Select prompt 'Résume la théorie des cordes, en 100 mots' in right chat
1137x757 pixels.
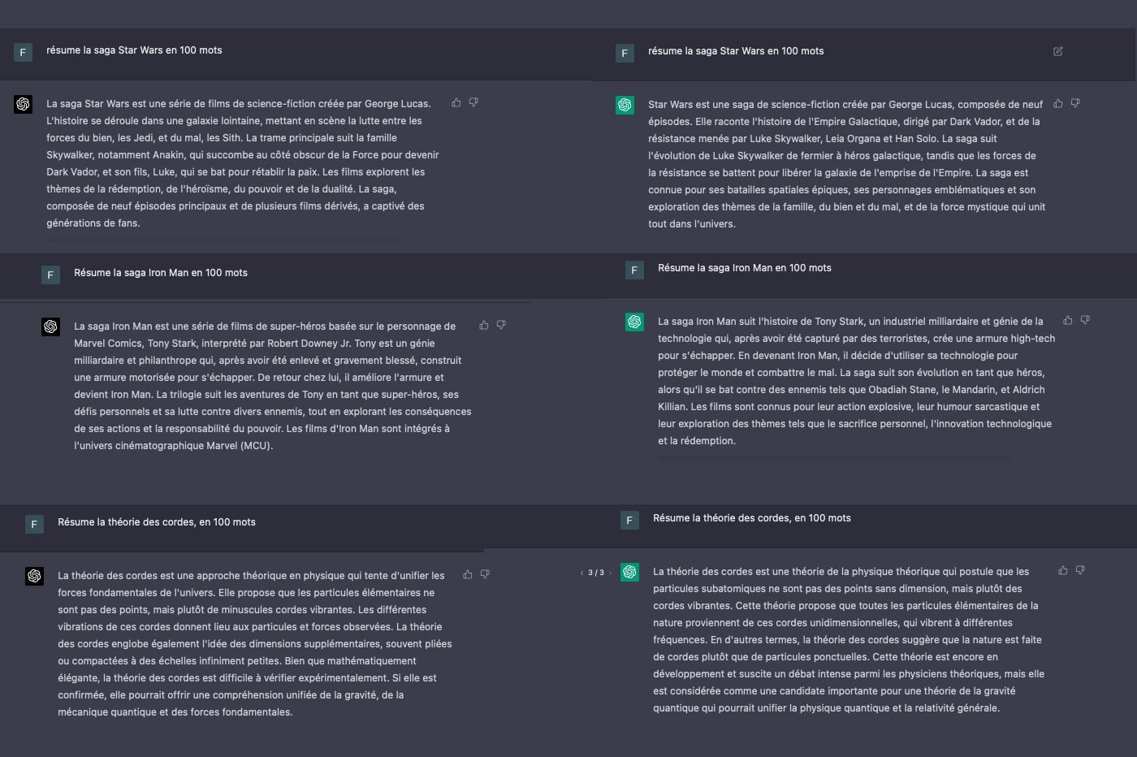pyautogui.click(x=752, y=518)
